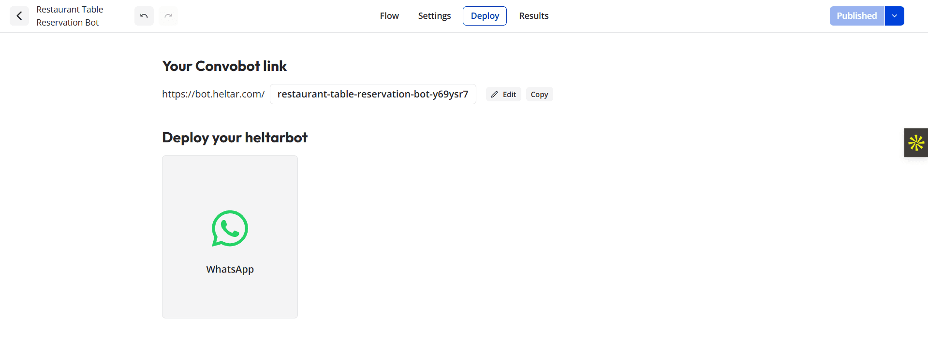Click the 'Deploy your heltarbot' heading

click(x=235, y=138)
